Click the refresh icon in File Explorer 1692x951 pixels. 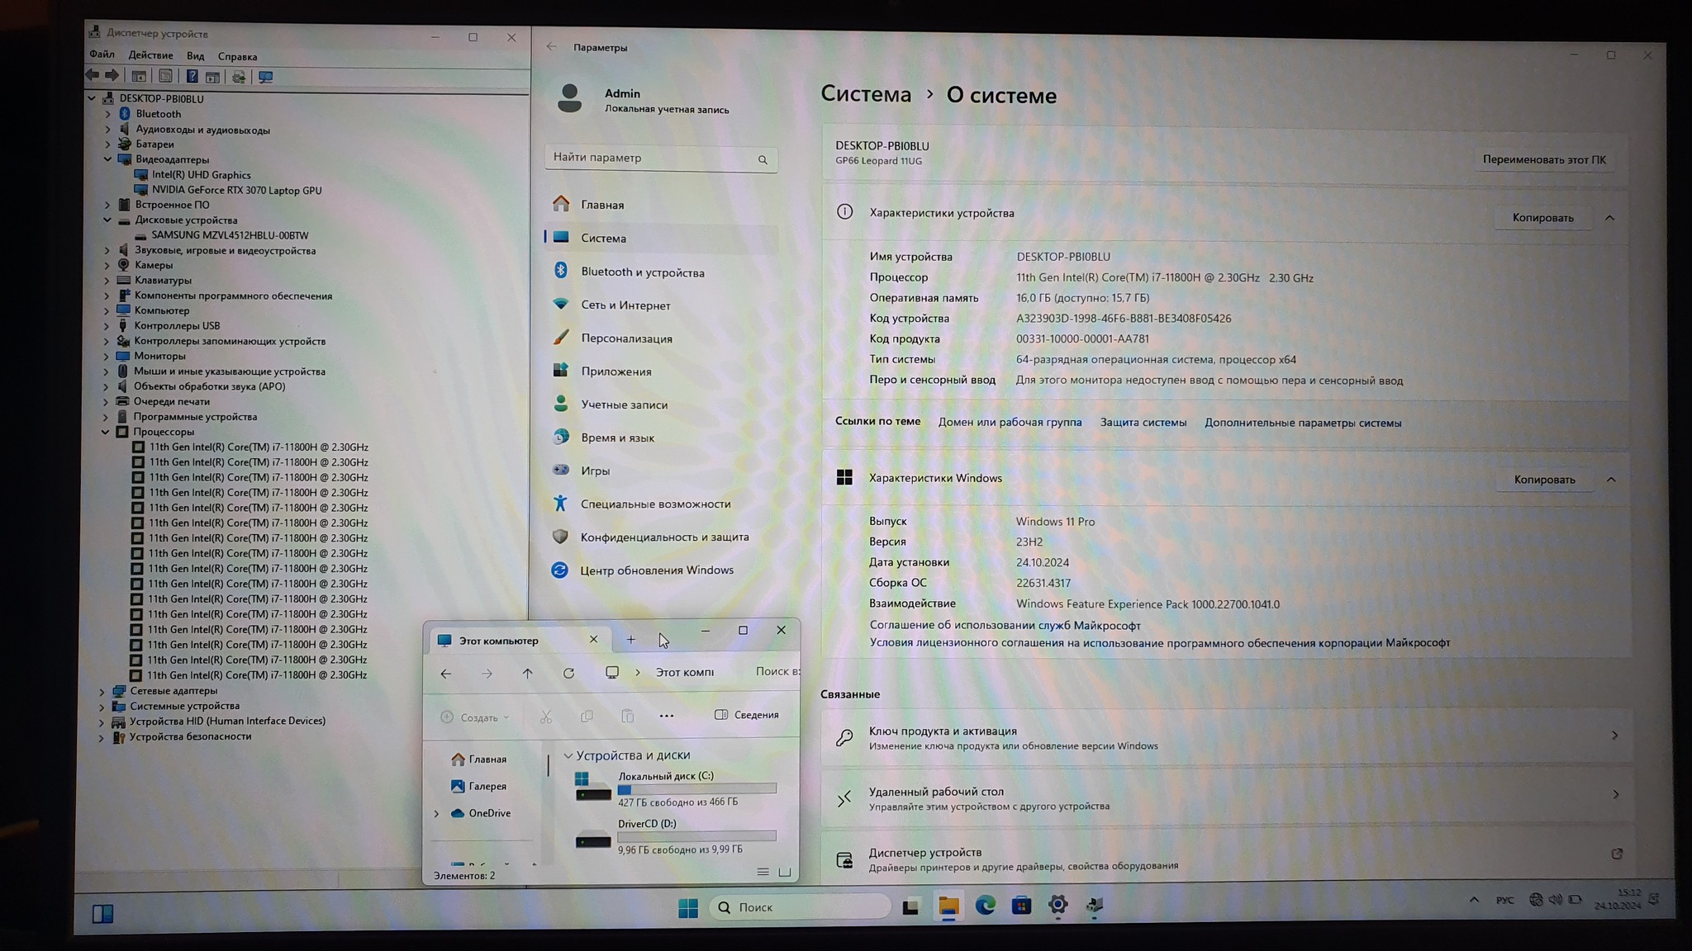(568, 674)
